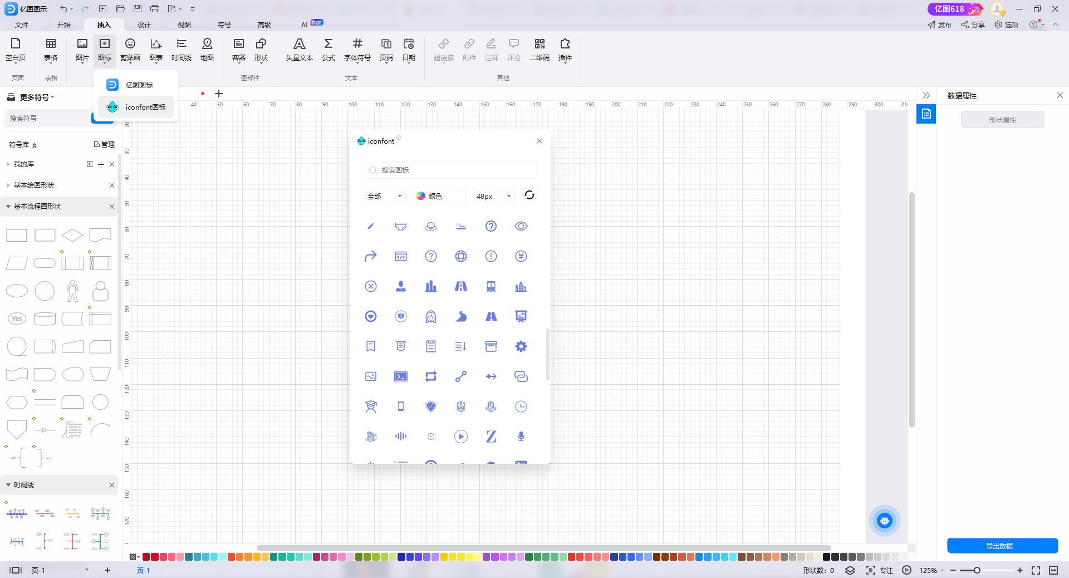Pick the shield icon in iconfont panel

431,406
